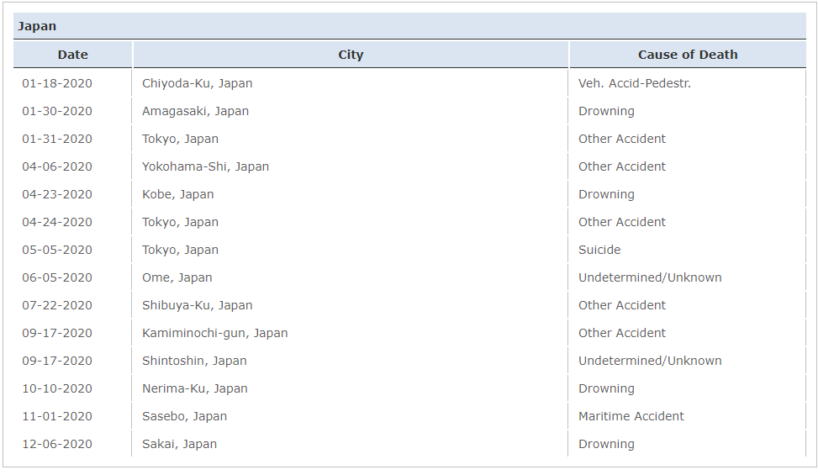Click Other Accident in the Kamiminochi-gun row

tap(622, 333)
